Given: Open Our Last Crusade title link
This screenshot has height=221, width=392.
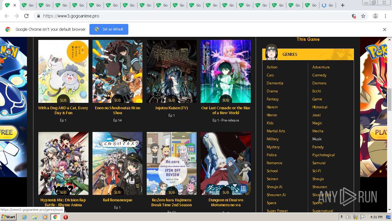Looking at the screenshot, I should [x=226, y=110].
